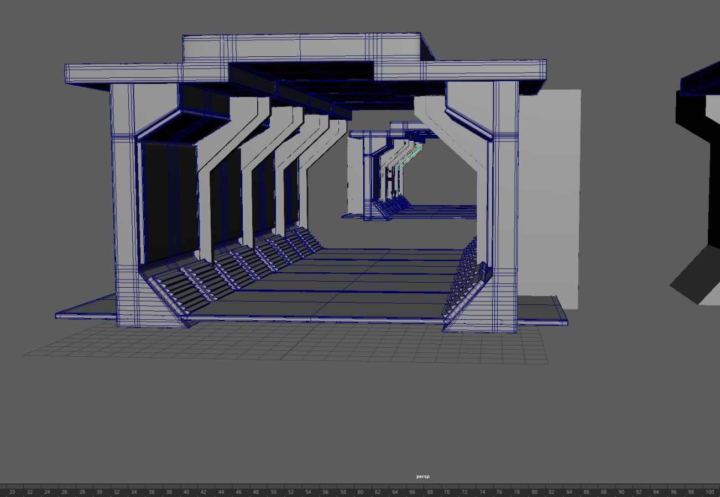
Task: Set timeline to frame 60
Action: [360, 491]
